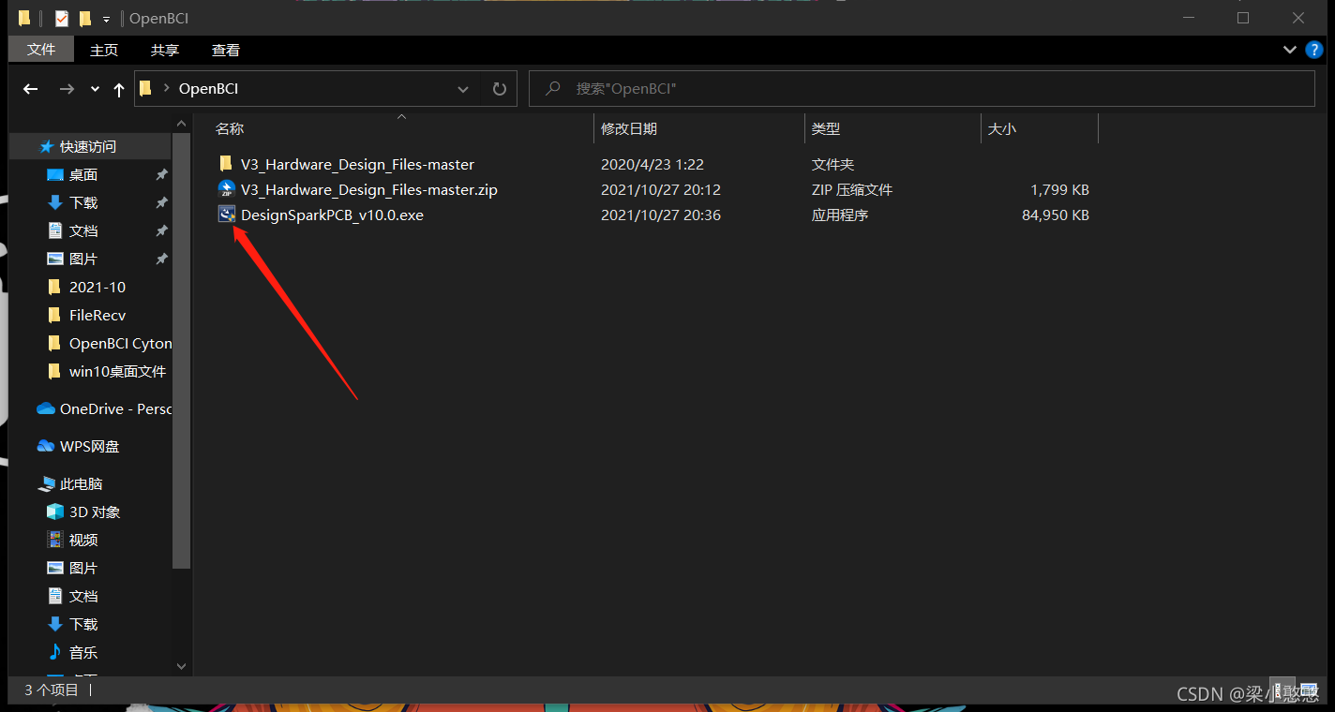Image resolution: width=1335 pixels, height=712 pixels.
Task: Open OneDrive - Personal in sidebar
Action: coord(115,408)
